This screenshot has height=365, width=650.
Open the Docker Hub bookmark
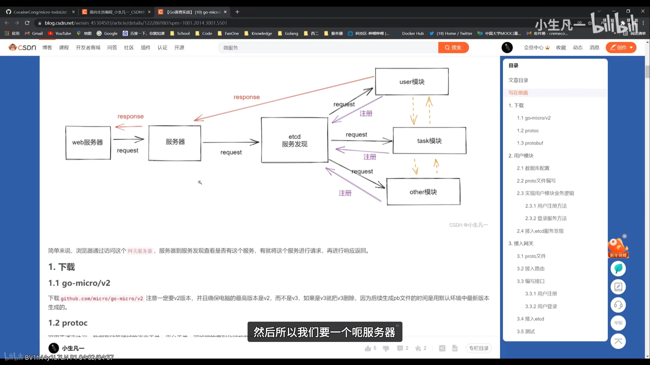413,33
